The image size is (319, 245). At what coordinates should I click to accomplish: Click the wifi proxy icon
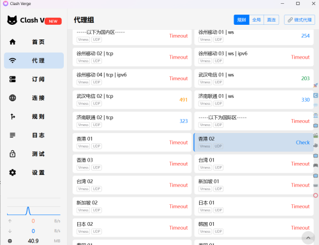(x=13, y=60)
